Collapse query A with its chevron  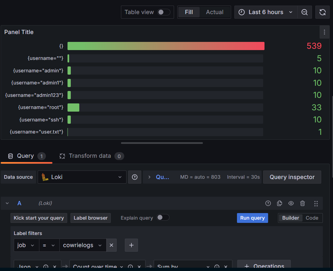pos(7,203)
